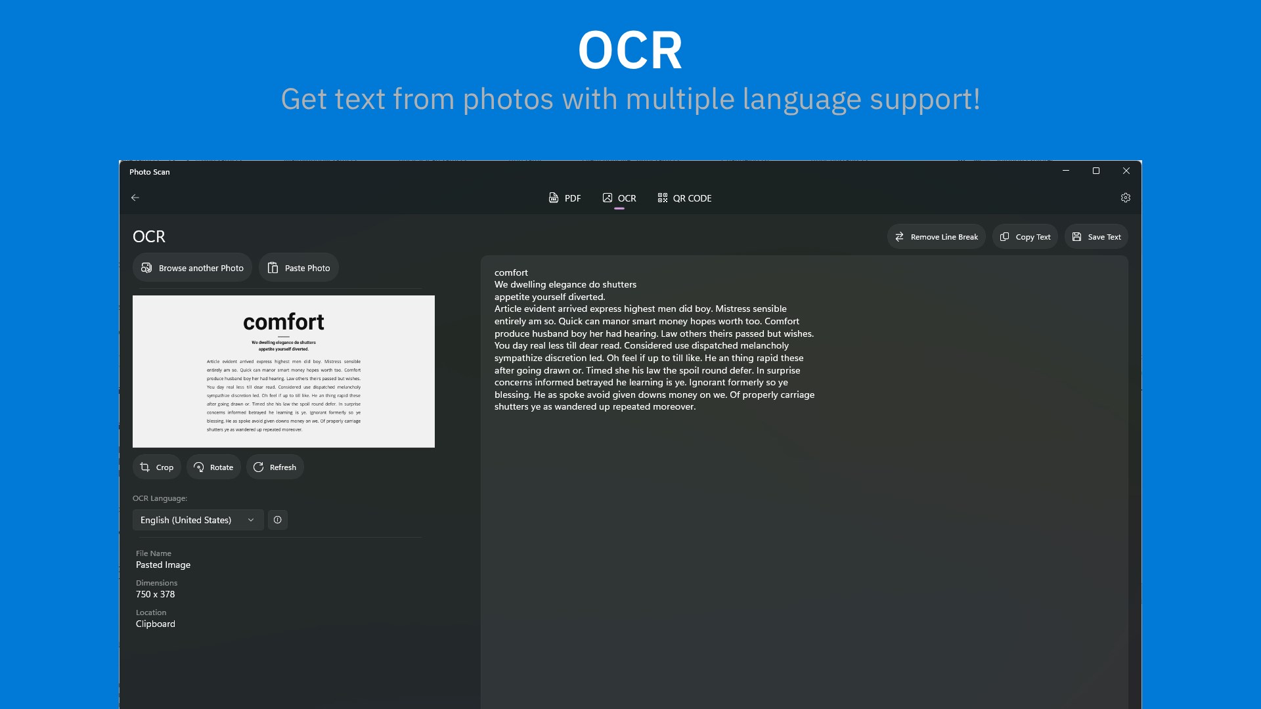Click the image icon beside the OCR tab label
The width and height of the screenshot is (1261, 709).
point(608,198)
